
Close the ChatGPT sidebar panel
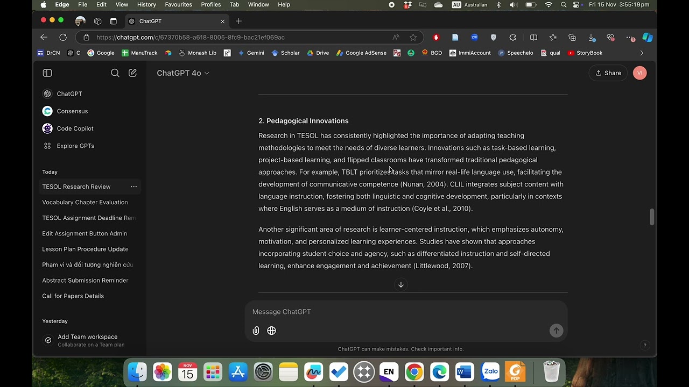tap(47, 73)
